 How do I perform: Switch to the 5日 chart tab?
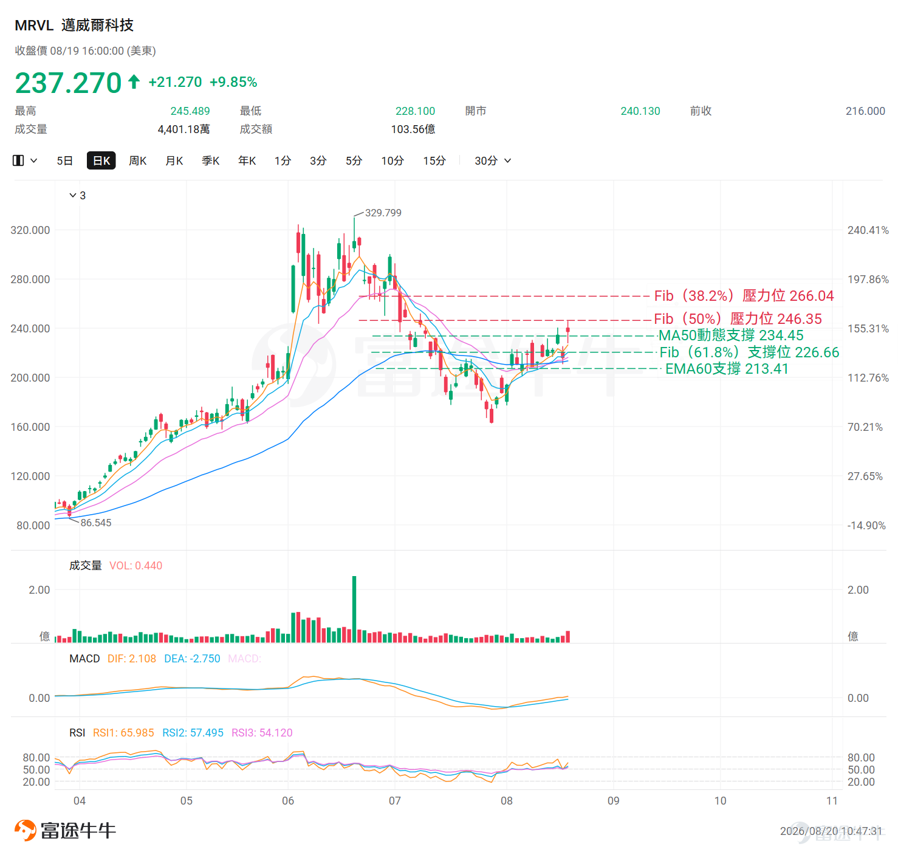[x=65, y=160]
